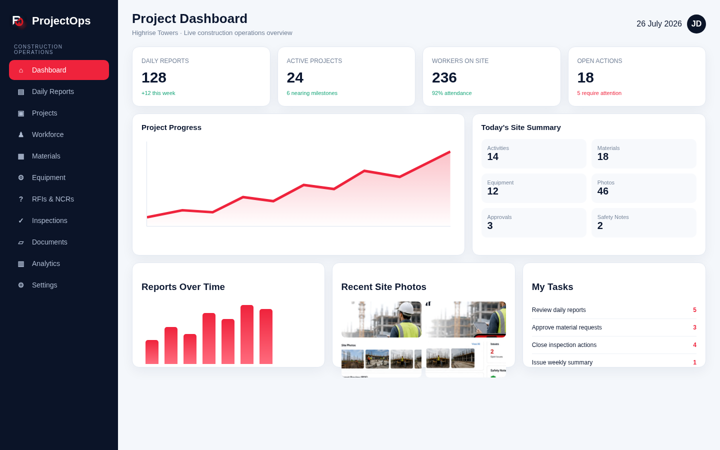Click the Equipment gear icon

point(21,177)
